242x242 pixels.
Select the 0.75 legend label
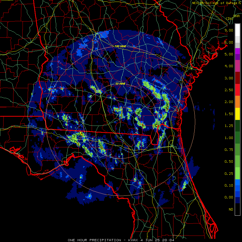[229, 150]
